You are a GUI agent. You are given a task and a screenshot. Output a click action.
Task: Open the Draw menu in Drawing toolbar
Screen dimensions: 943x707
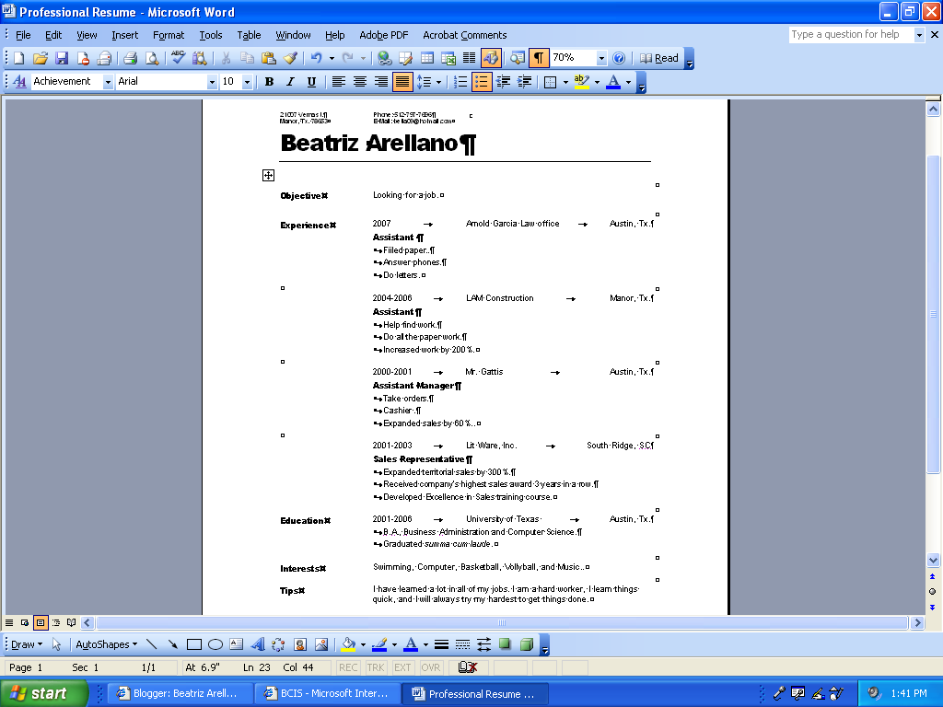(27, 644)
